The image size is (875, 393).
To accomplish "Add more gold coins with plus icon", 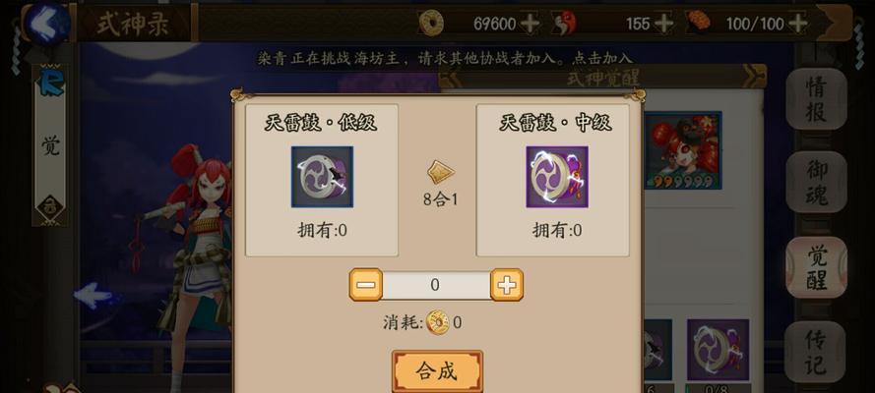I will click(x=529, y=24).
